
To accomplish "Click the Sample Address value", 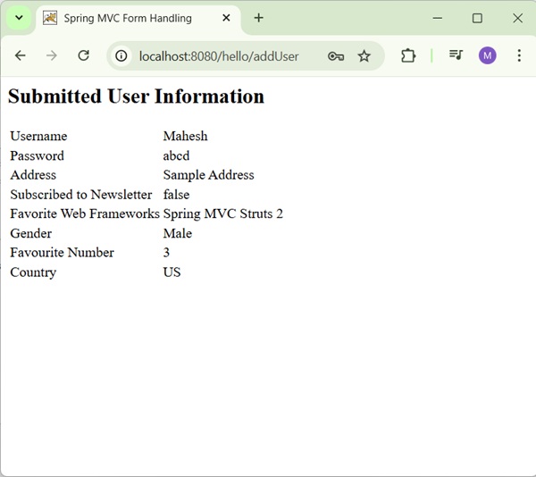I will pyautogui.click(x=208, y=175).
